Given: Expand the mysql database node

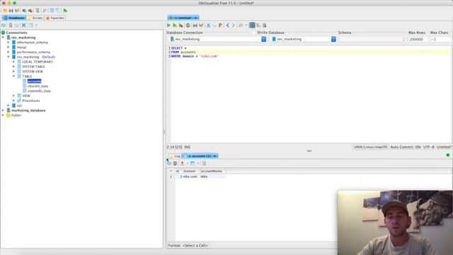Looking at the screenshot, I should 8,47.
